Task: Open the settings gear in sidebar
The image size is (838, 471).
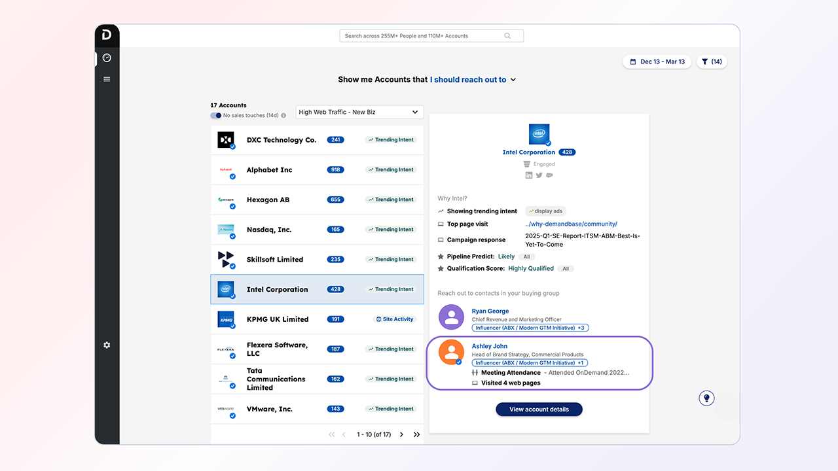Action: (x=107, y=345)
